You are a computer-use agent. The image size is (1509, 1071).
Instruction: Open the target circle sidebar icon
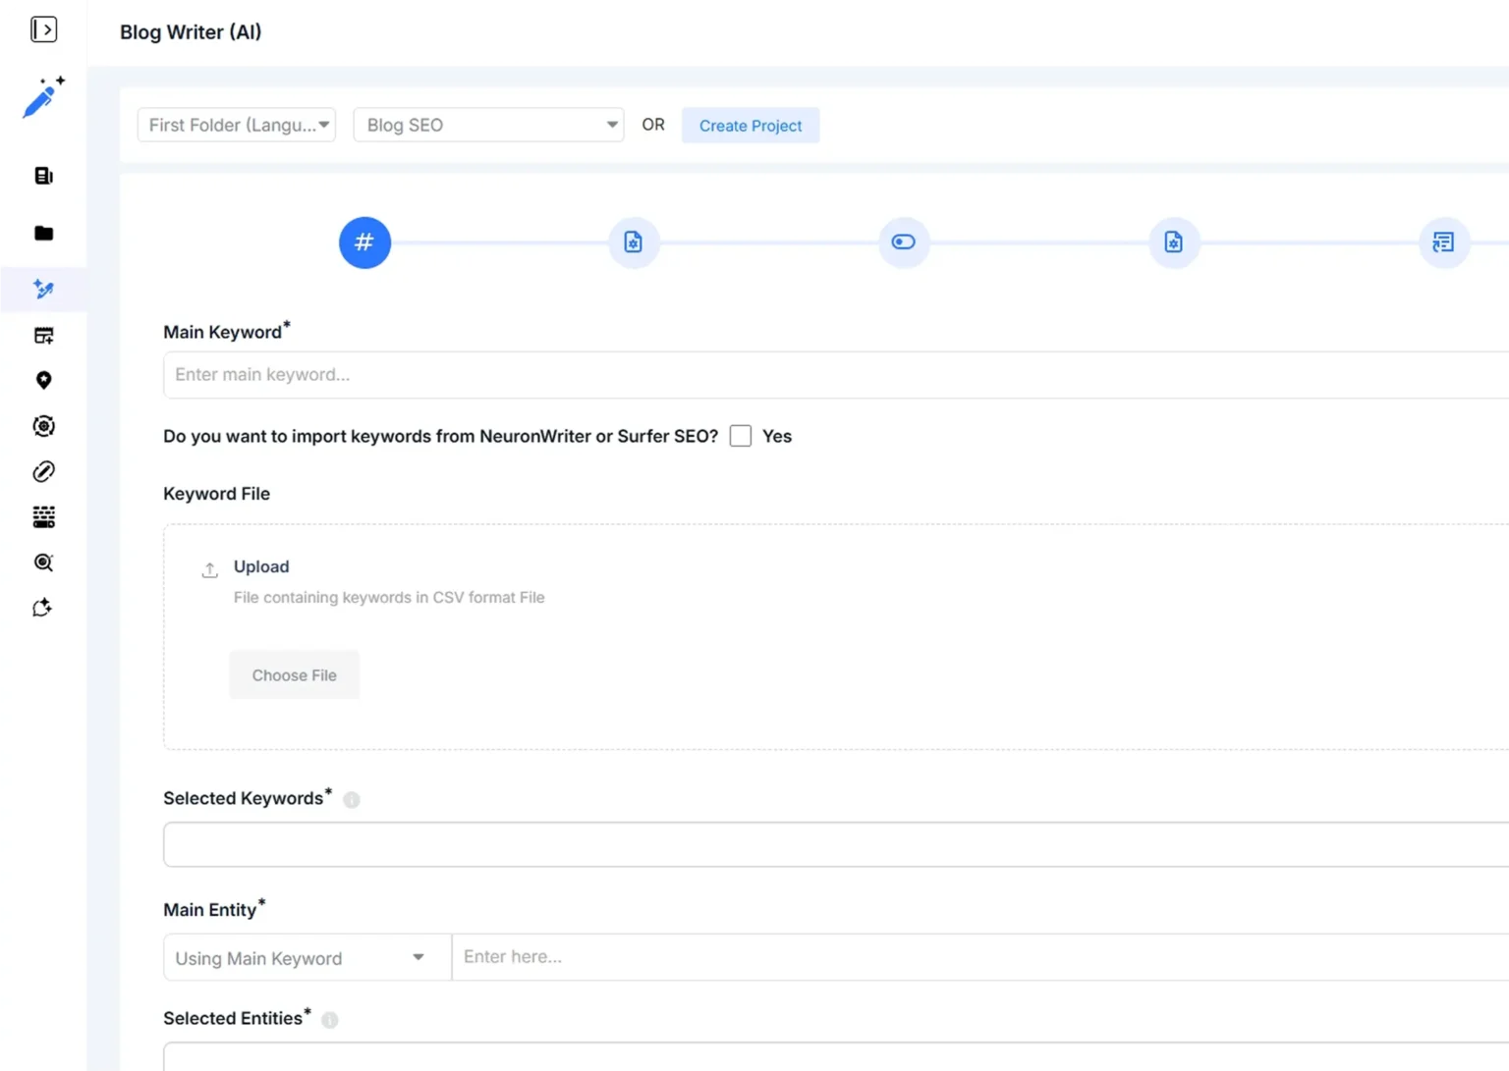point(44,426)
